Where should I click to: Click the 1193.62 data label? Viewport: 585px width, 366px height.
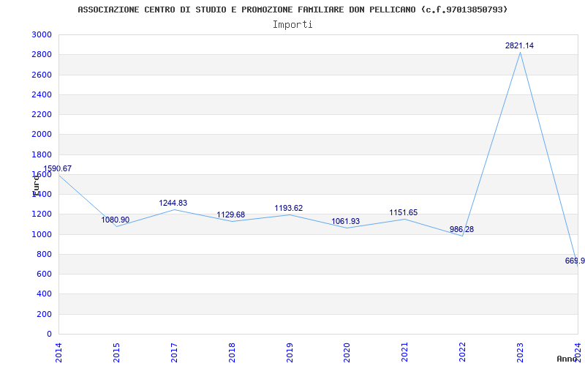click(x=288, y=208)
